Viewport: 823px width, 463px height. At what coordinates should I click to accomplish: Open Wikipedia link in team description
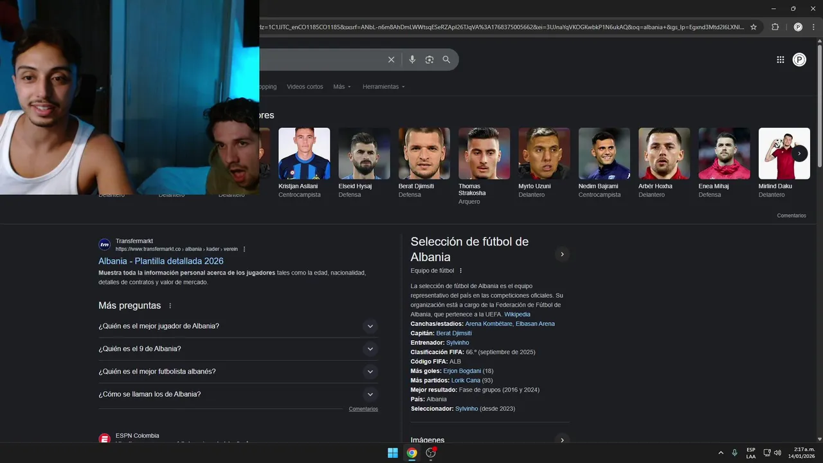[517, 314]
